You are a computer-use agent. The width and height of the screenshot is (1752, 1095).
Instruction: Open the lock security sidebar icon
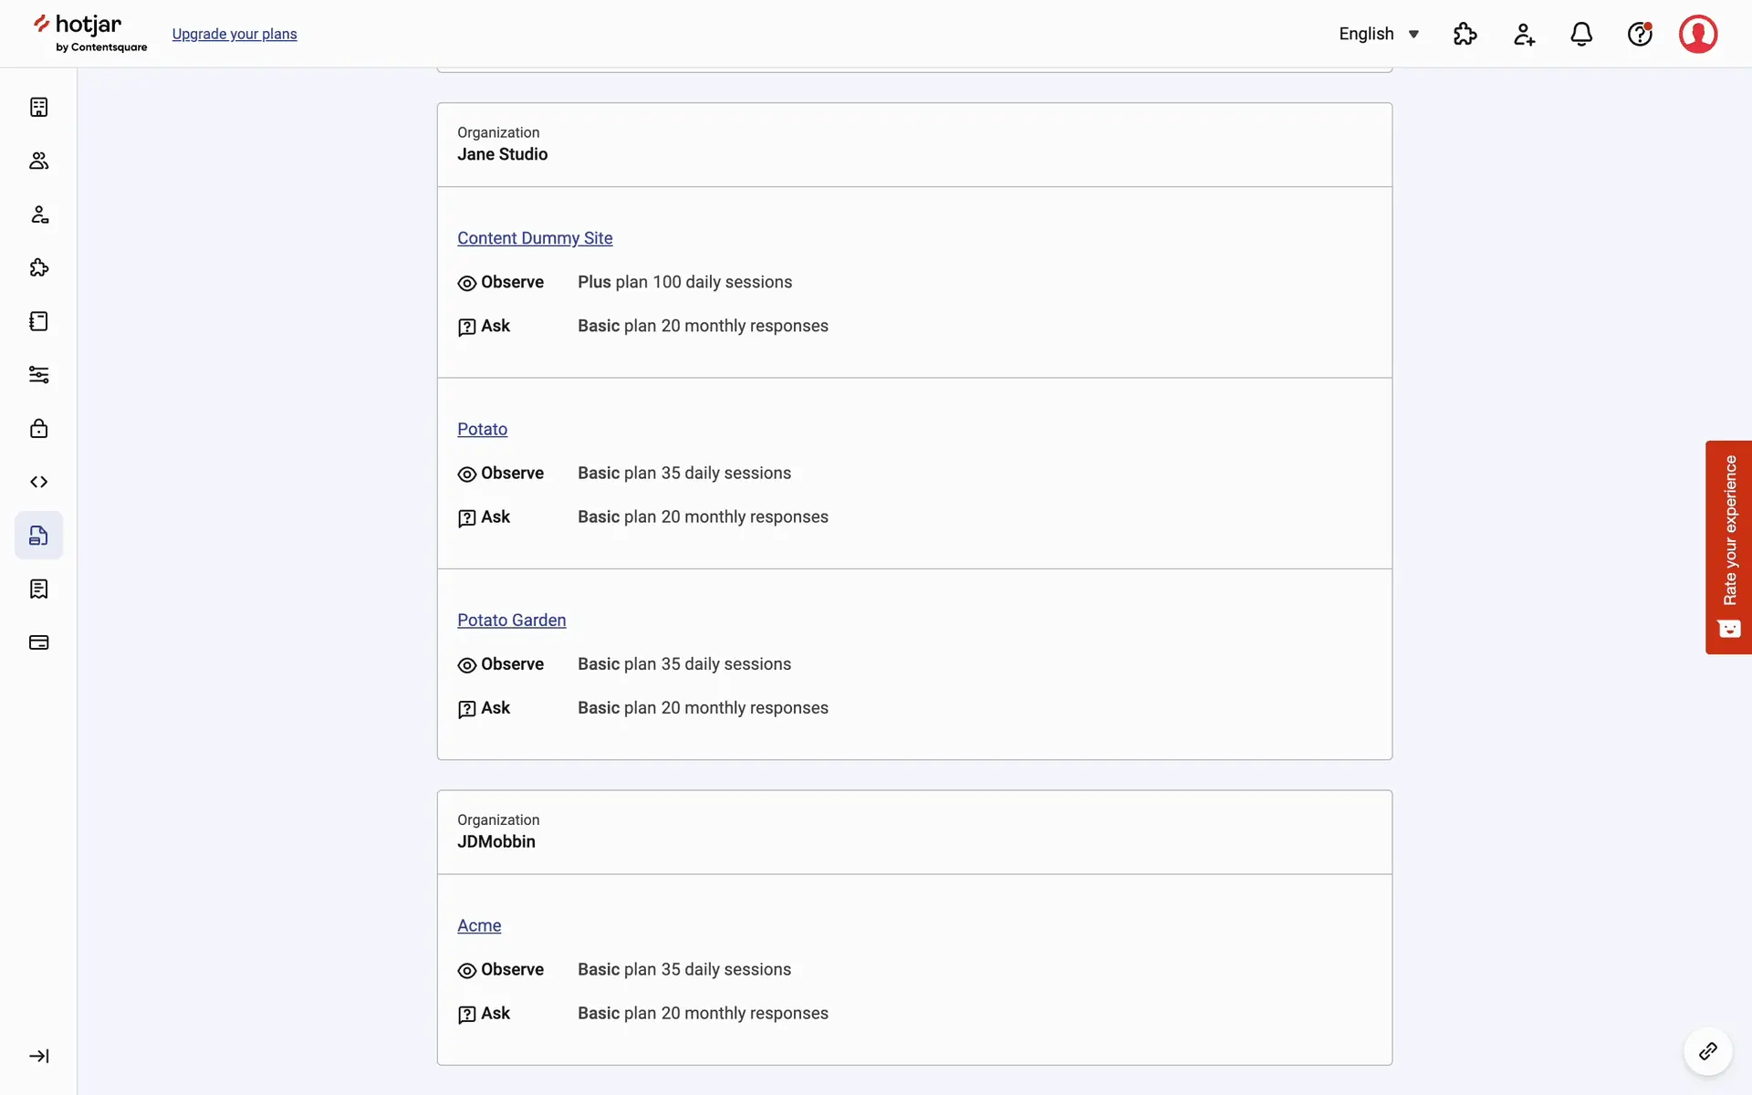38,428
